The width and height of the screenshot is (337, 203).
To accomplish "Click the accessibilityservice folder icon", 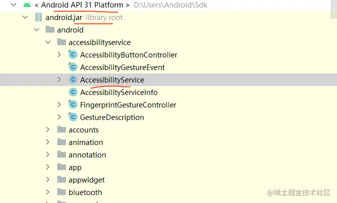I will coord(62,42).
